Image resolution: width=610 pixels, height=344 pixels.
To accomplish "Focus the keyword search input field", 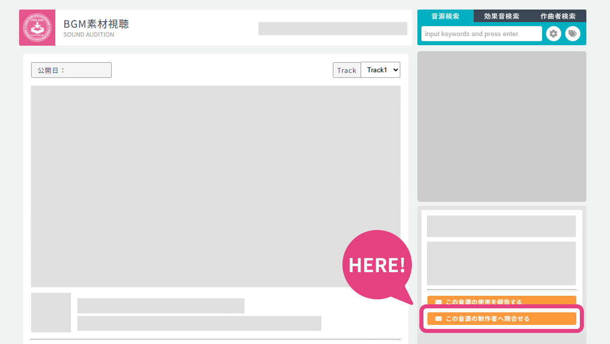I will coord(481,34).
